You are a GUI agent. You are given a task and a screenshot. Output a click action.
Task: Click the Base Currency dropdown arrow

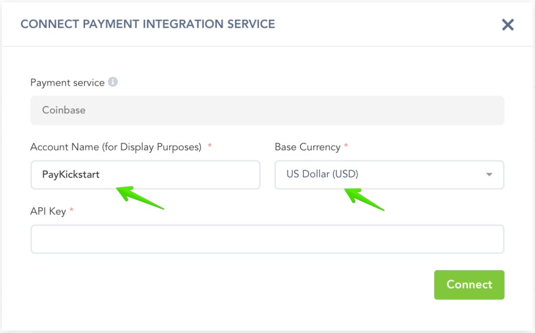click(489, 174)
